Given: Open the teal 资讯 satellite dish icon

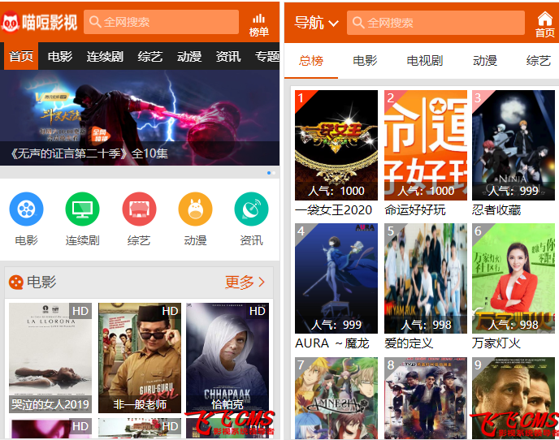Looking at the screenshot, I should 251,209.
